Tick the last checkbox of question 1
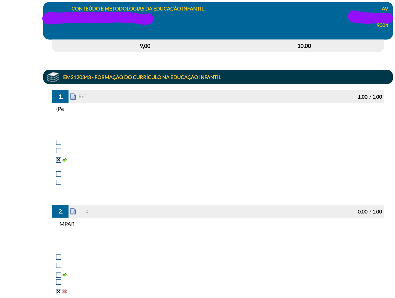Screen dimensions: 395x298 59,182
